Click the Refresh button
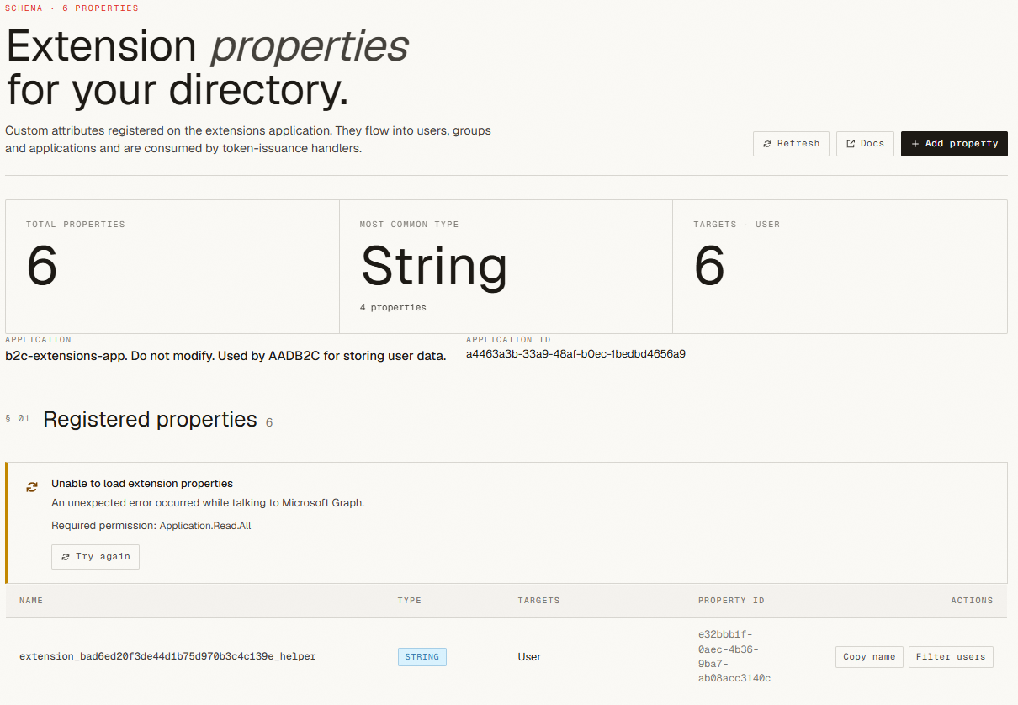 [x=791, y=144]
